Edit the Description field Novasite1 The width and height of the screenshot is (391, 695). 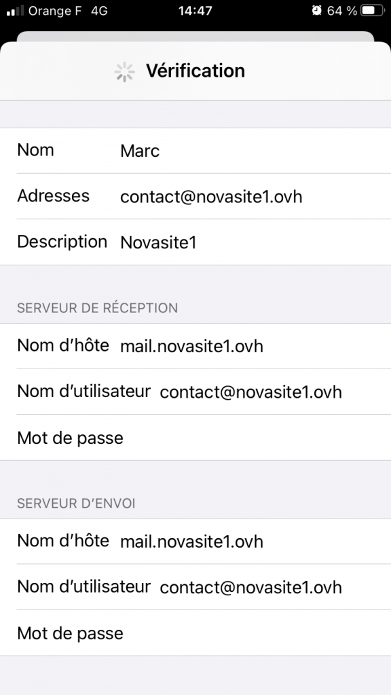pyautogui.click(x=195, y=242)
